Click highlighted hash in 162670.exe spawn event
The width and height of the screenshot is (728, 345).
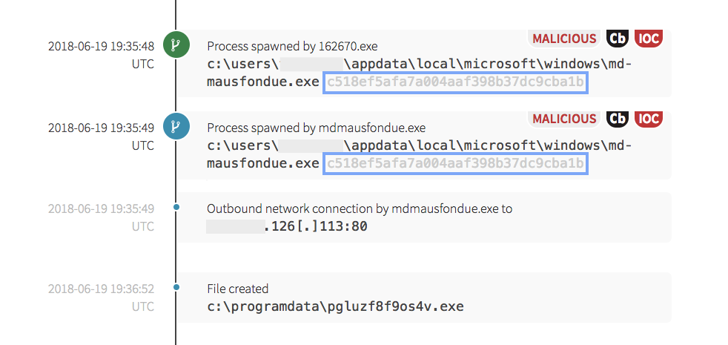456,82
